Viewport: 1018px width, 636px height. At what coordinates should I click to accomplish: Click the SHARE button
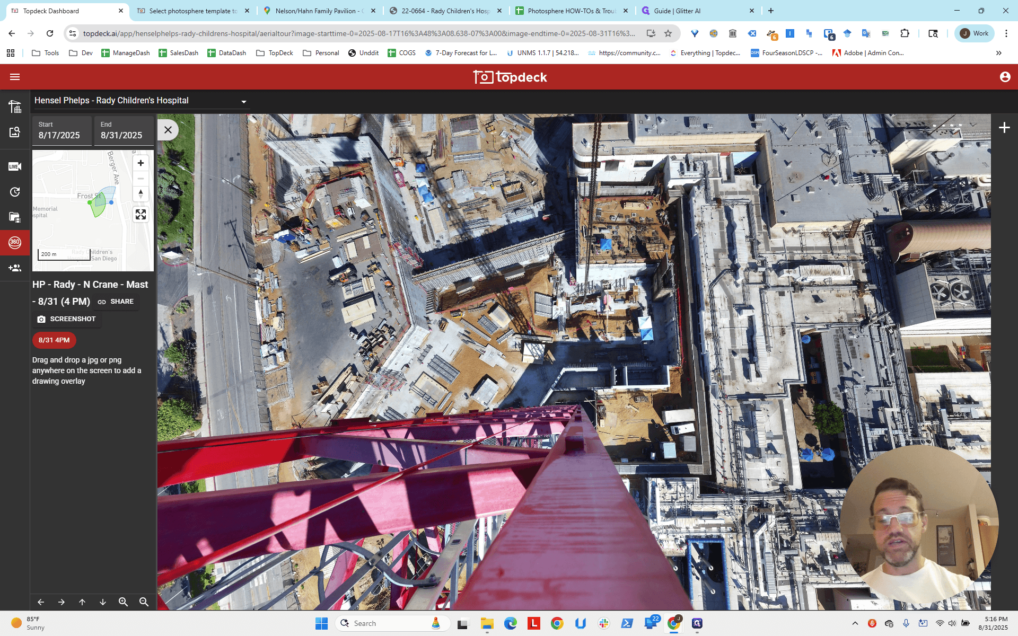click(x=116, y=302)
